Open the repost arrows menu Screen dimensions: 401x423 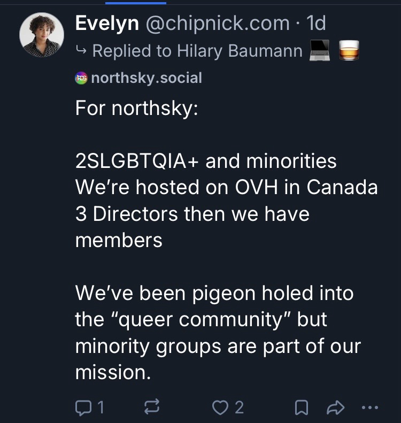coord(152,407)
